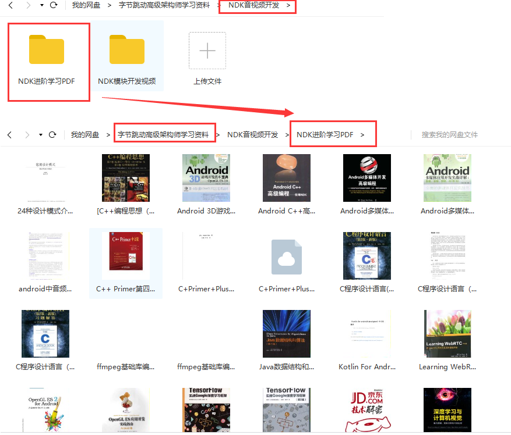This screenshot has width=511, height=435.
Task: Go forward in lower navigation bar
Action: (x=27, y=135)
